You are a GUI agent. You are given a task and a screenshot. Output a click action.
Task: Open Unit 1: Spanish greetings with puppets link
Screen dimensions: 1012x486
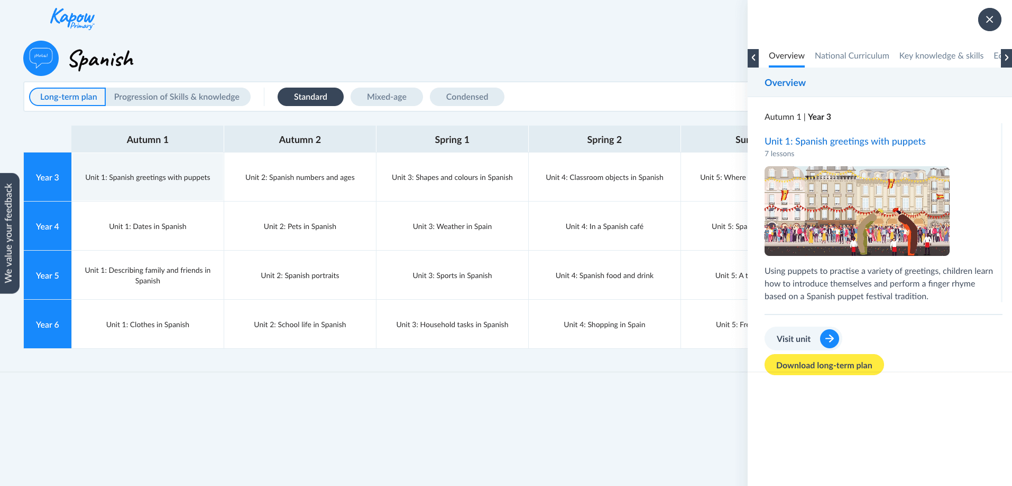[x=844, y=141]
